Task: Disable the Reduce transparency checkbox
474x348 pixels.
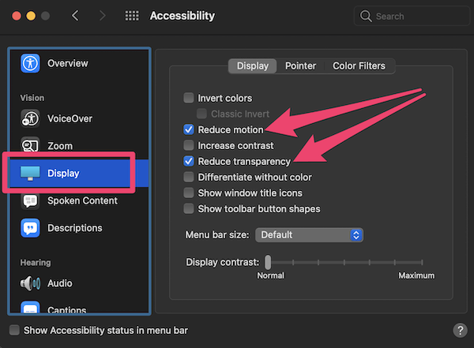Action: point(189,161)
